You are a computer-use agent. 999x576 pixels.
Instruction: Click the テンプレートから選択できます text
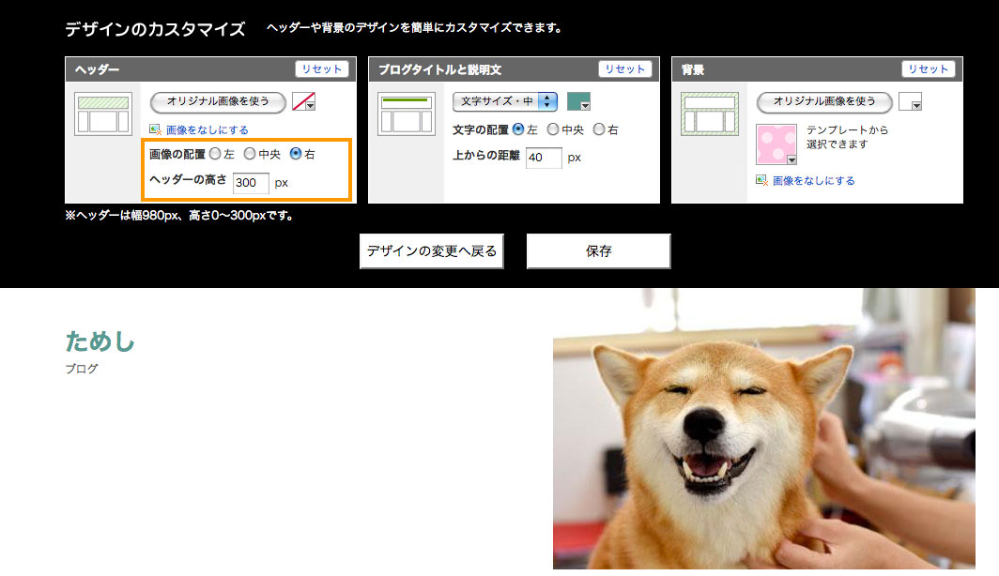click(x=847, y=137)
